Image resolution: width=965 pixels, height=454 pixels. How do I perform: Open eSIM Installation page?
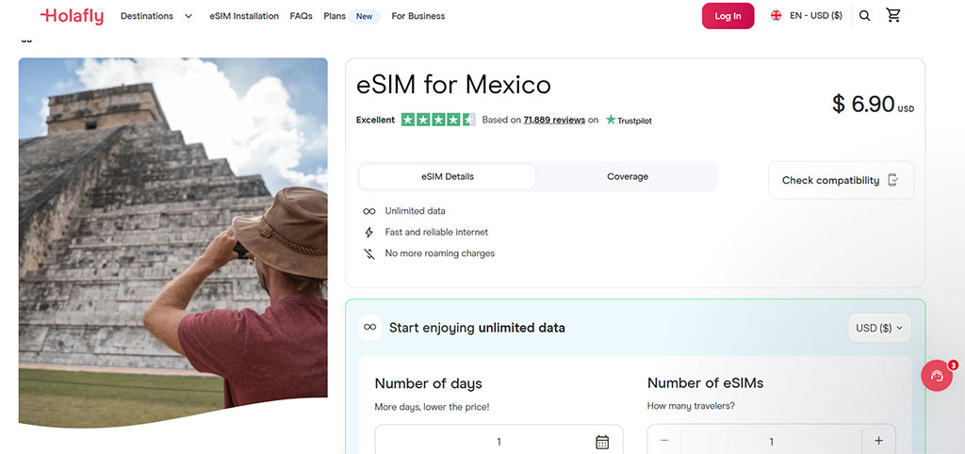[x=244, y=16]
